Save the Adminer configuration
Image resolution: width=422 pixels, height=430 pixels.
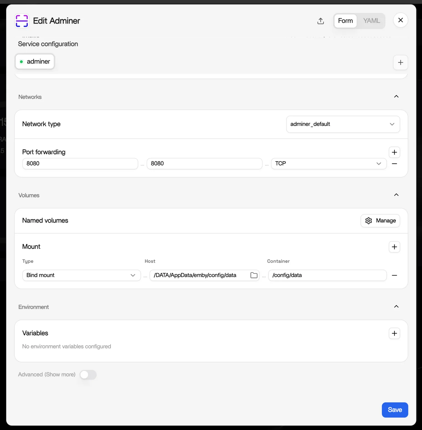click(395, 410)
